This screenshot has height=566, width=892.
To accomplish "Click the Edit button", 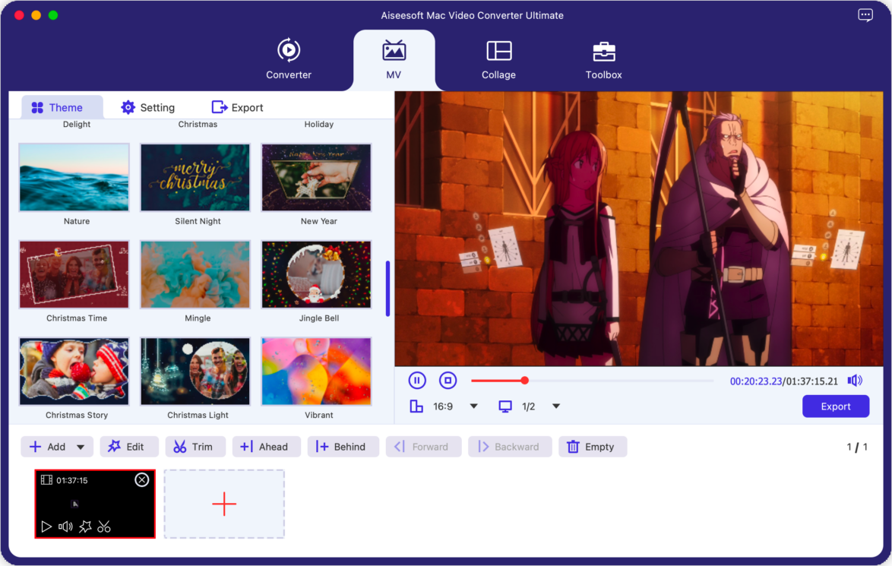I will point(128,447).
